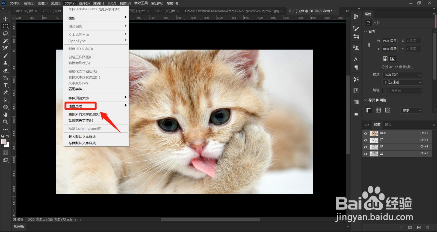This screenshot has width=437, height=232.
Task: Open the 语言选项 submenu
Action: pyautogui.click(x=96, y=106)
